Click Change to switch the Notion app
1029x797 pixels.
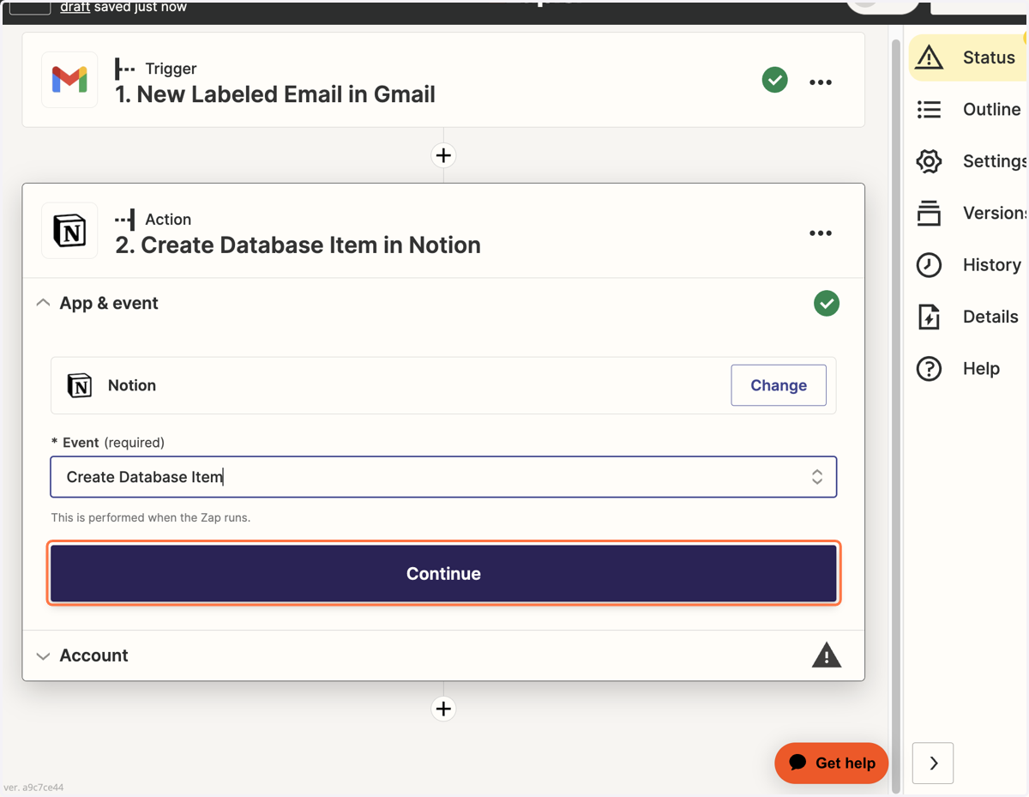[779, 385]
